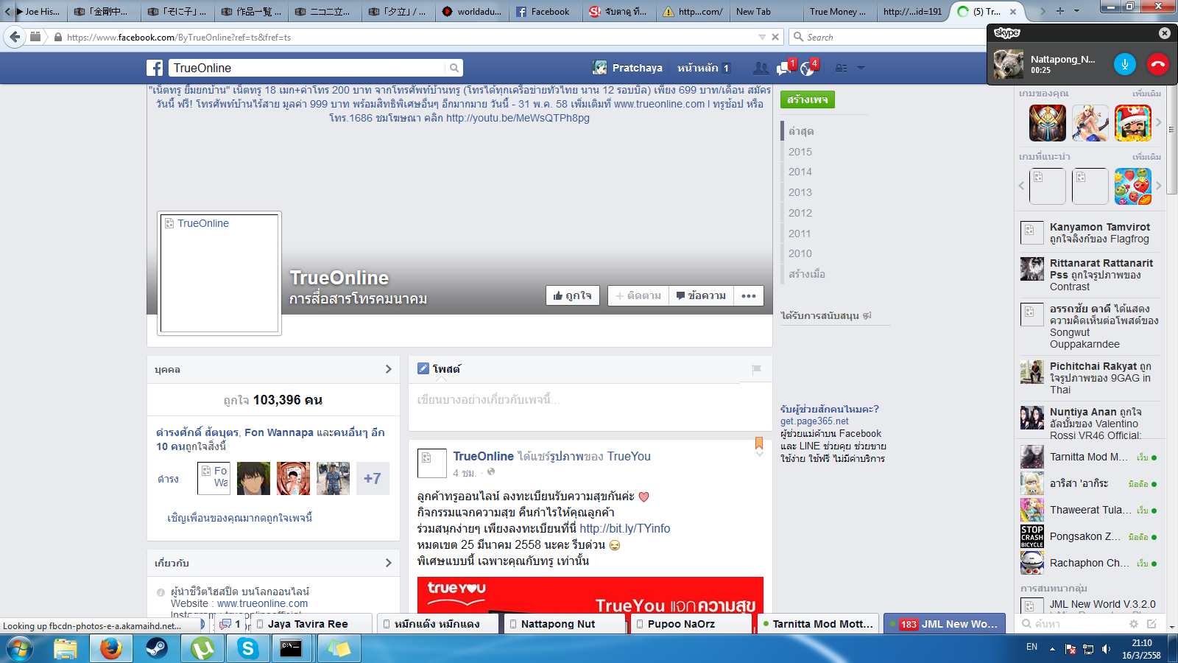Switch to the worldadu... browser tab
This screenshot has height=663, width=1178.
[472, 12]
